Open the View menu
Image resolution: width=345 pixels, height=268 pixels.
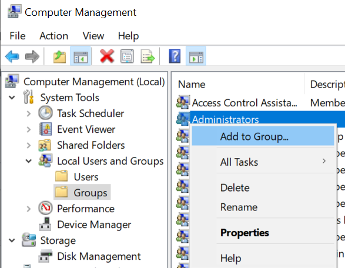(x=93, y=36)
